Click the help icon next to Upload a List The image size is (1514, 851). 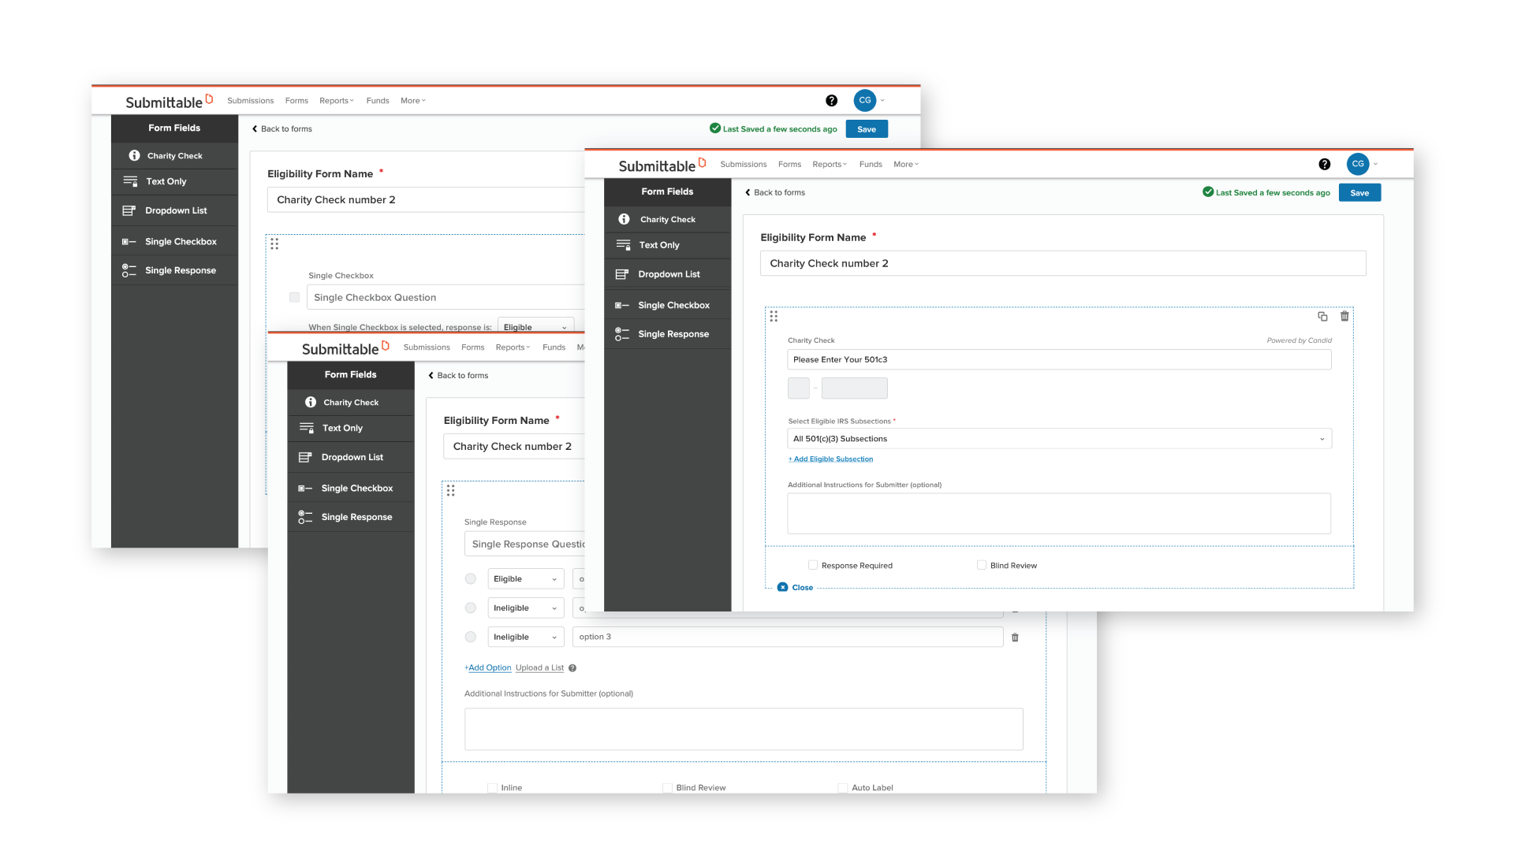pyautogui.click(x=572, y=668)
